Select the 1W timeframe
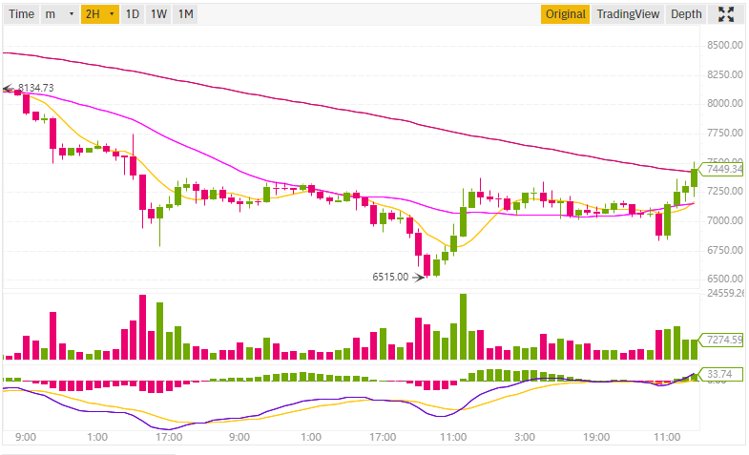This screenshot has width=749, height=455. click(158, 14)
